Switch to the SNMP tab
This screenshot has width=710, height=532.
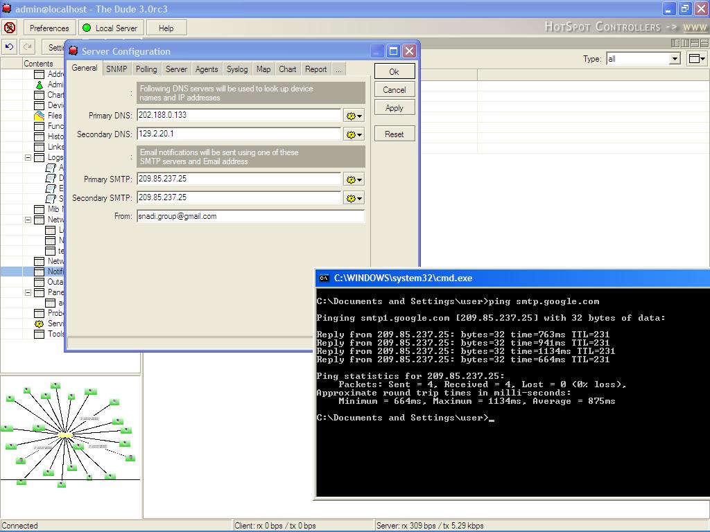tap(116, 69)
